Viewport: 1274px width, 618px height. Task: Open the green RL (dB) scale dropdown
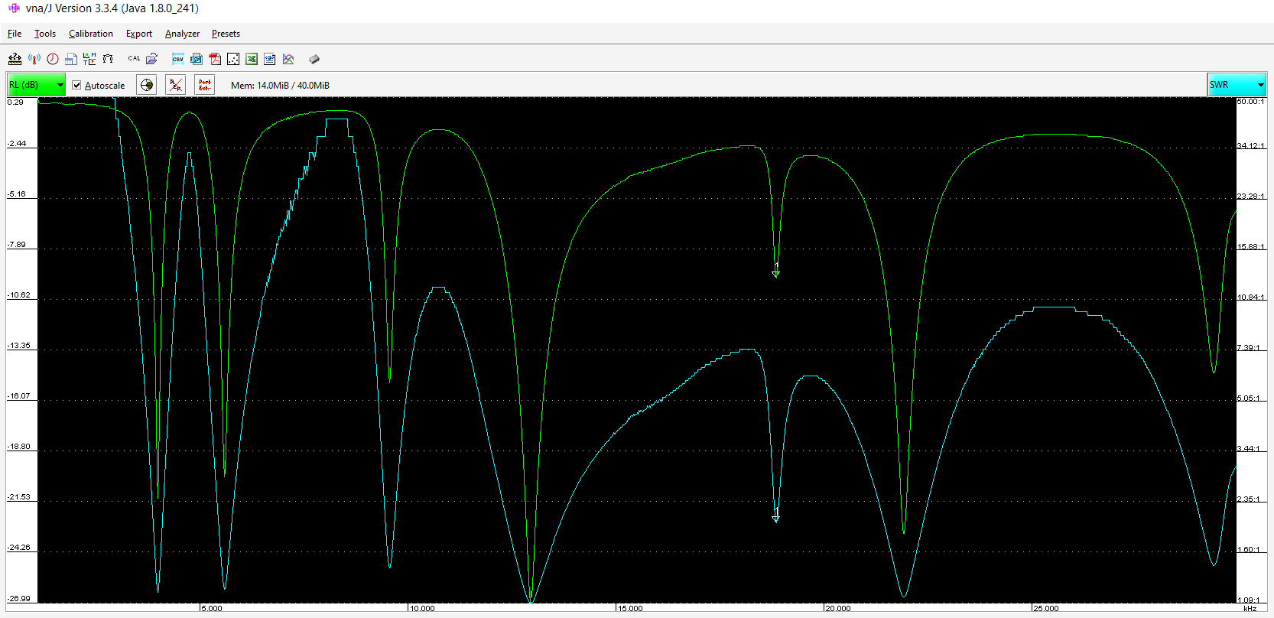[36, 85]
